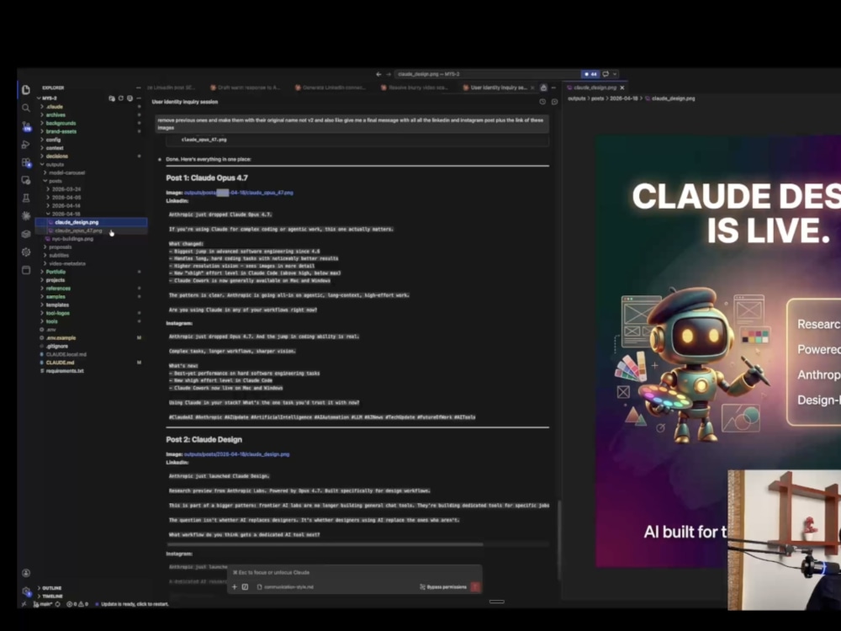This screenshot has width=841, height=631.
Task: Open Post 1 claude_opus_47.png image link
Action: pos(239,193)
